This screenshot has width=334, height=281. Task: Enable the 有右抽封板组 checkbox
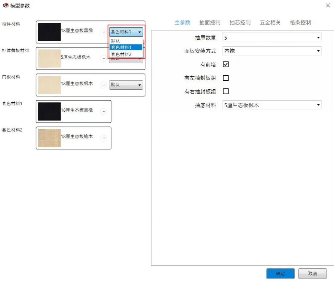(226, 91)
